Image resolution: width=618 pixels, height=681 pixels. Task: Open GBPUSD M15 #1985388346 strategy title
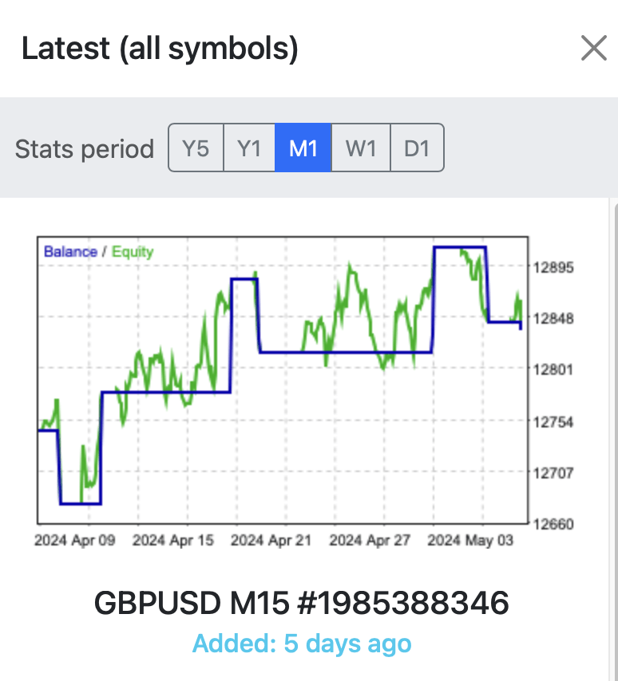click(302, 603)
